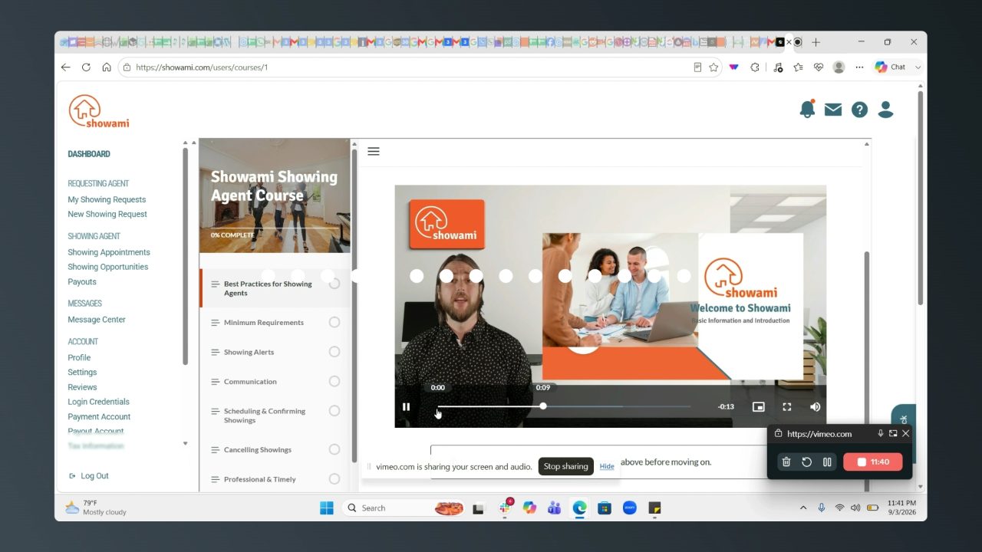This screenshot has width=982, height=552.
Task: Click the browser address bar URL
Action: pos(202,67)
